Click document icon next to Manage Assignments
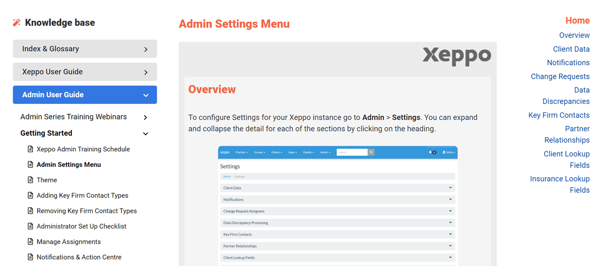 (x=31, y=242)
